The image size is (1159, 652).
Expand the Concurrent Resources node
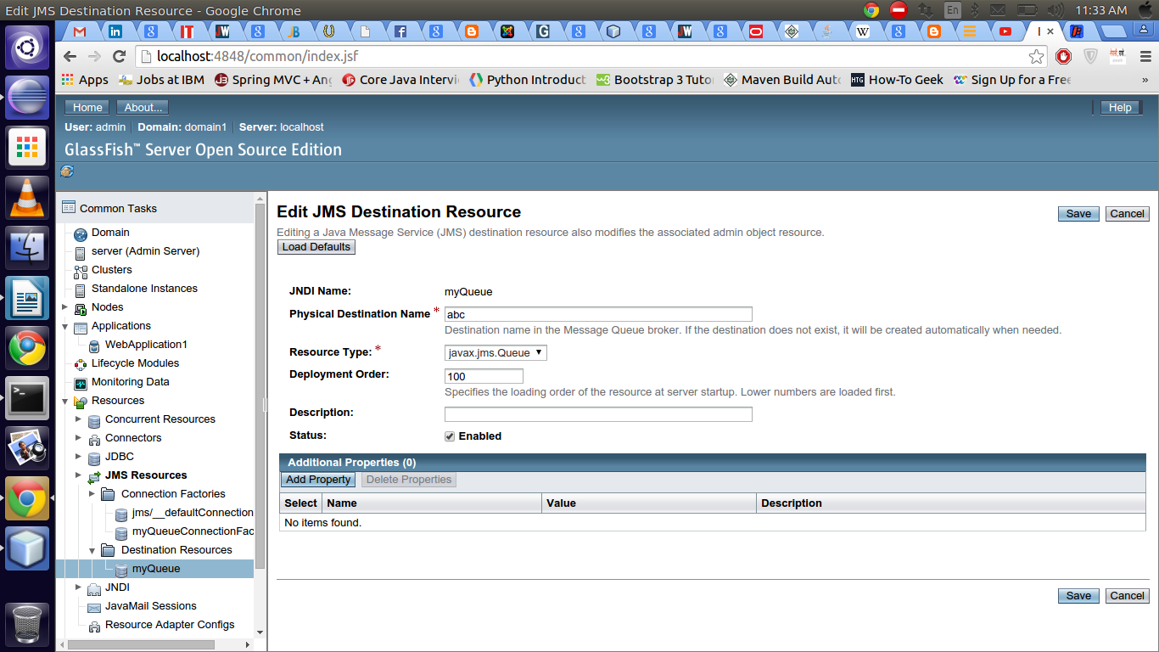[x=79, y=419]
